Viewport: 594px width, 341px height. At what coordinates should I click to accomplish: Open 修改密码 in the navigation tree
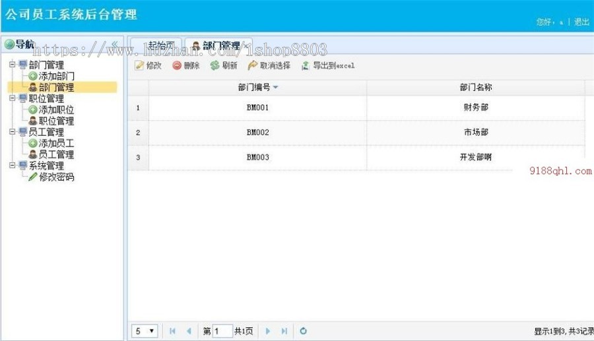(56, 177)
